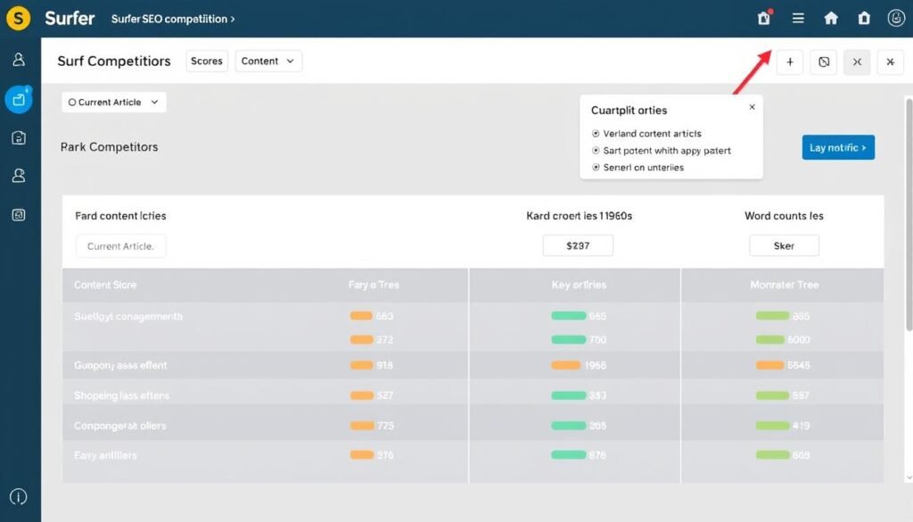This screenshot has width=913, height=522.
Task: Switch to the Scores tab
Action: [x=206, y=61]
